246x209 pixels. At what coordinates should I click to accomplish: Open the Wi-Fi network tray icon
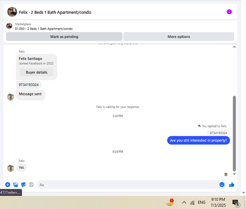(x=192, y=203)
